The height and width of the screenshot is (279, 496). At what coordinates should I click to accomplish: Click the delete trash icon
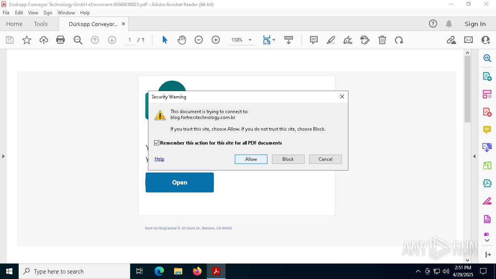click(382, 40)
